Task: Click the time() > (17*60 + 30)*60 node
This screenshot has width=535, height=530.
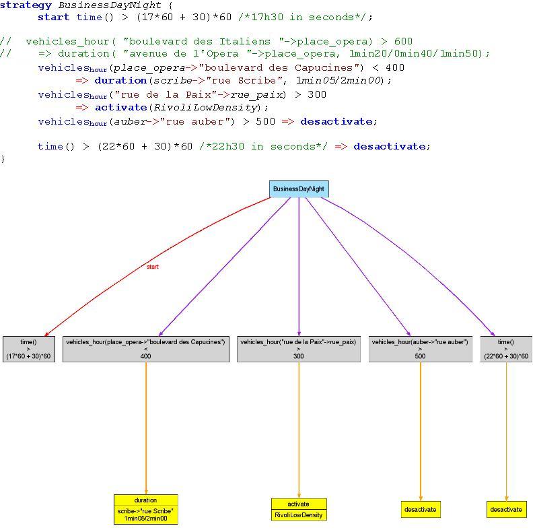Action: pos(29,349)
